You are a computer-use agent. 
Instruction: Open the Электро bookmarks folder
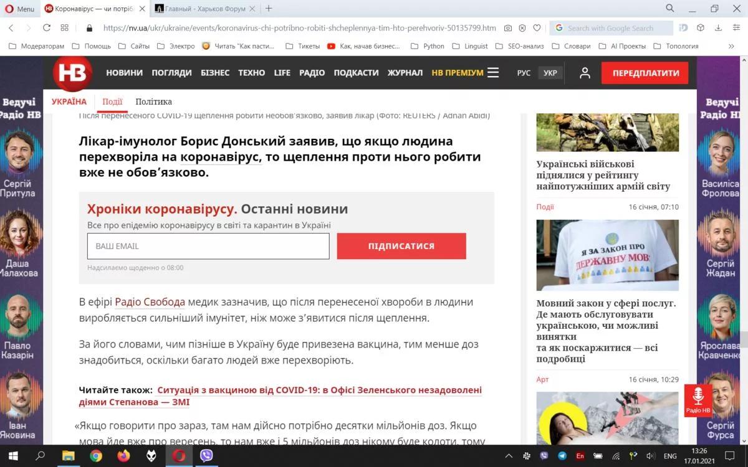176,46
